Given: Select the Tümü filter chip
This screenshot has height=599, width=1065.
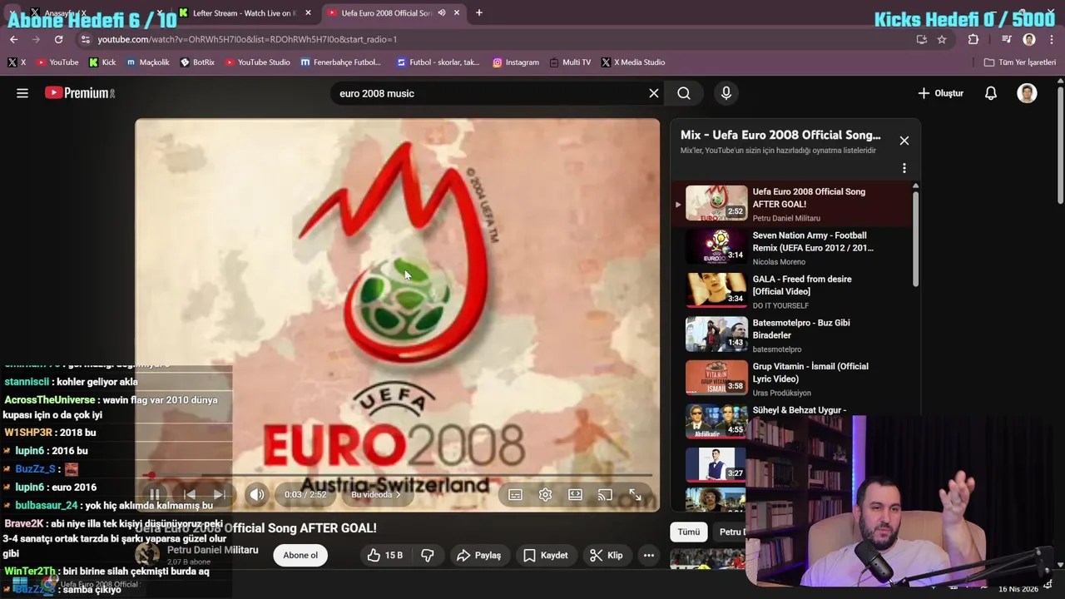Looking at the screenshot, I should click(x=689, y=532).
